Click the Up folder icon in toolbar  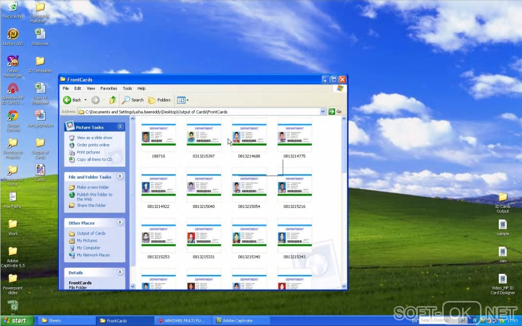coord(113,100)
